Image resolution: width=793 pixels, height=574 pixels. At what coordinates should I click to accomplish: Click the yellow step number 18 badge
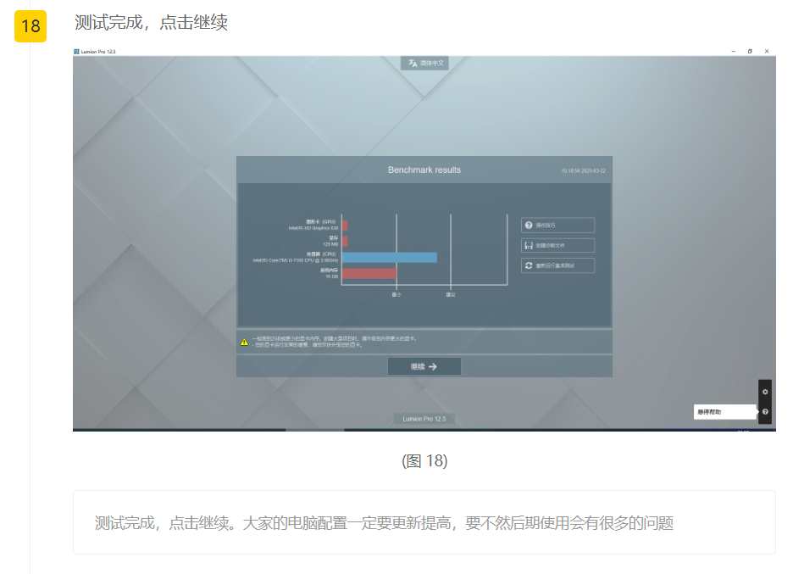coord(30,26)
